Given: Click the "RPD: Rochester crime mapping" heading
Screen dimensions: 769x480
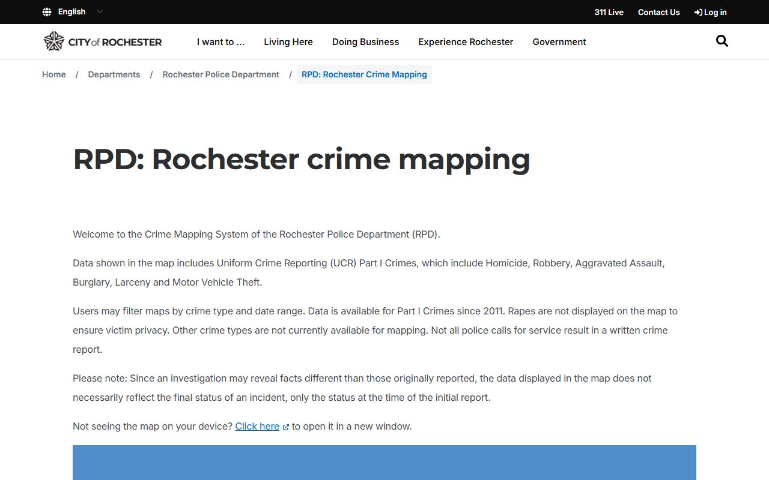Looking at the screenshot, I should [x=302, y=159].
